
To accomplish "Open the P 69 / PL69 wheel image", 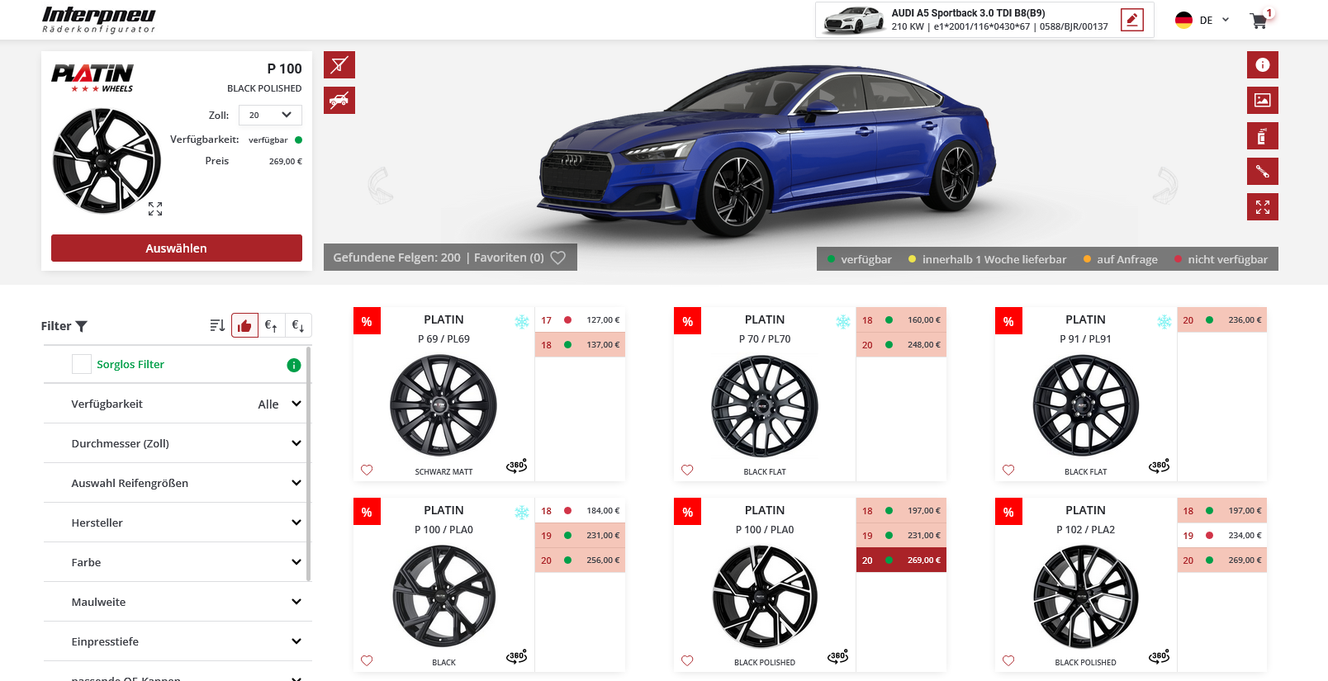I will 443,405.
